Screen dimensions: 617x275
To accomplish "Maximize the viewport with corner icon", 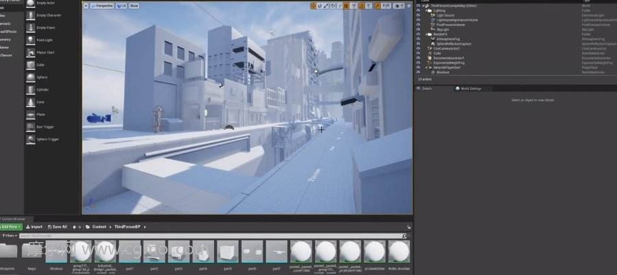I will [408, 6].
